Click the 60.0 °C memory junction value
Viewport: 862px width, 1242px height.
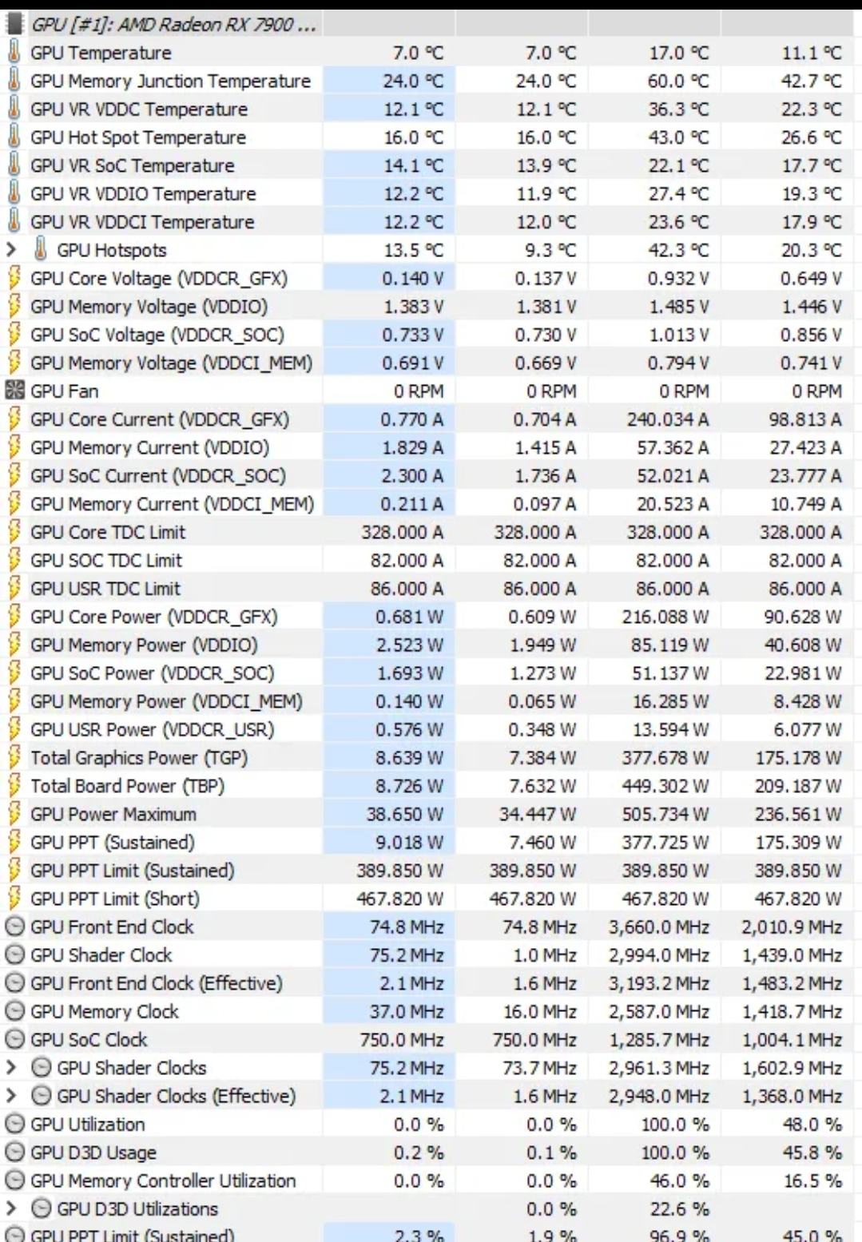pos(678,81)
